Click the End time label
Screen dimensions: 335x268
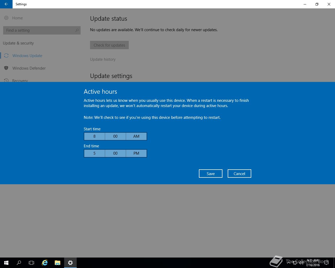(x=91, y=146)
